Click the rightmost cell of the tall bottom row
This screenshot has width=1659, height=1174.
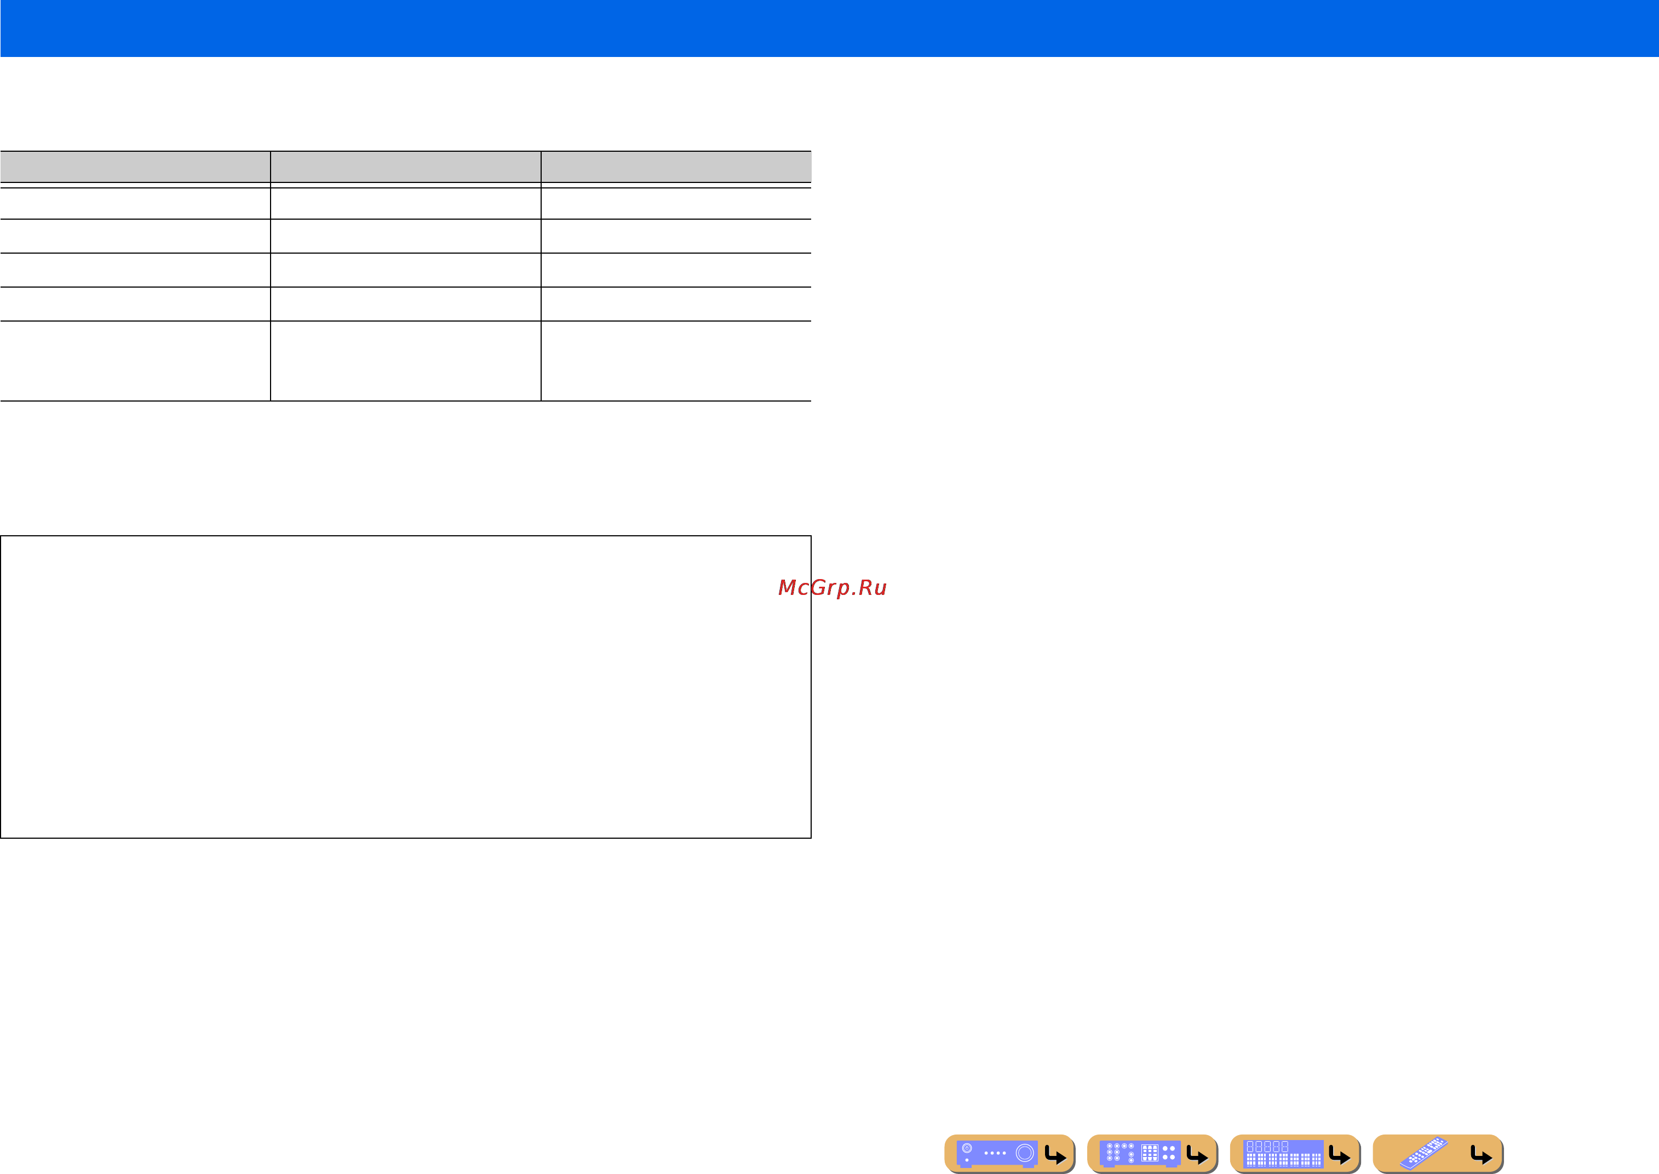[676, 360]
